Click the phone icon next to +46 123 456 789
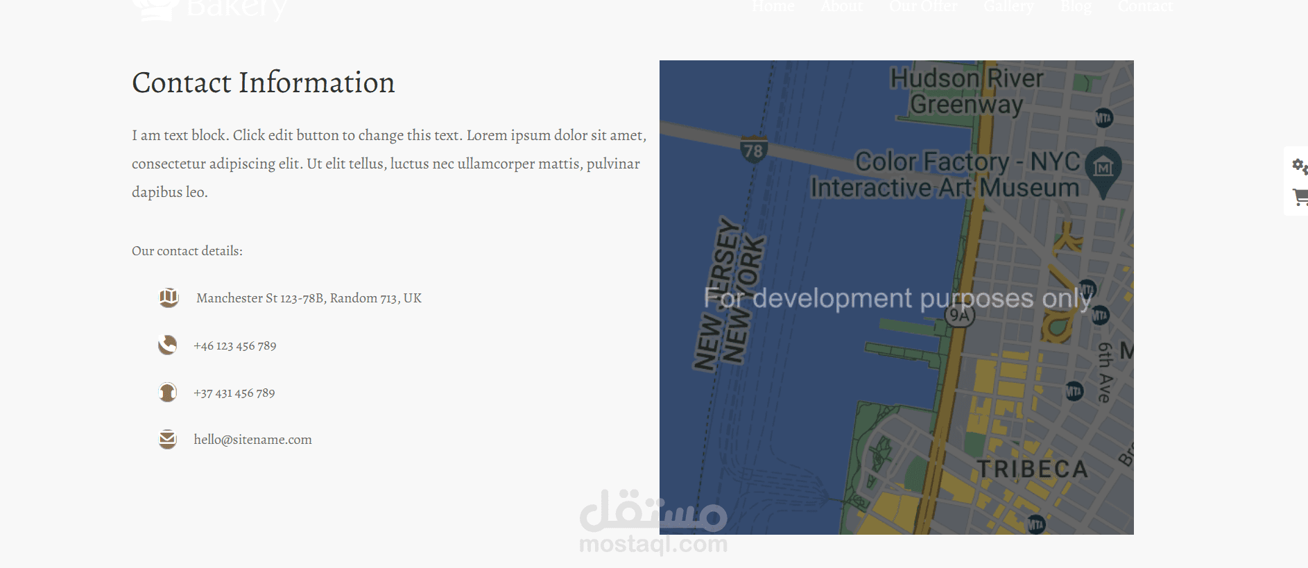Image resolution: width=1308 pixels, height=568 pixels. (x=167, y=345)
